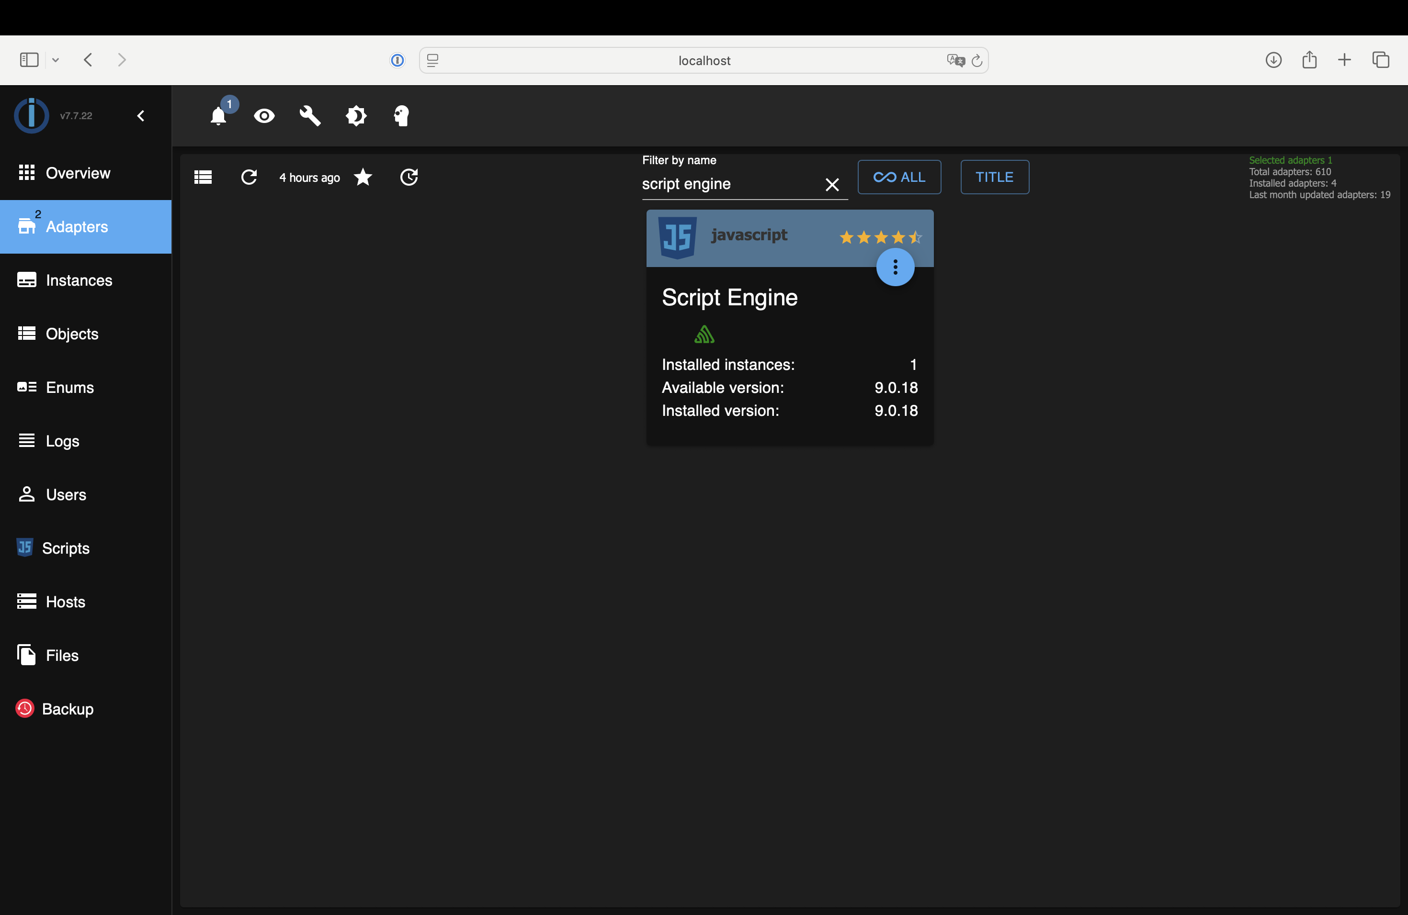Click the green Sentry icon
The height and width of the screenshot is (915, 1408).
pyautogui.click(x=704, y=335)
